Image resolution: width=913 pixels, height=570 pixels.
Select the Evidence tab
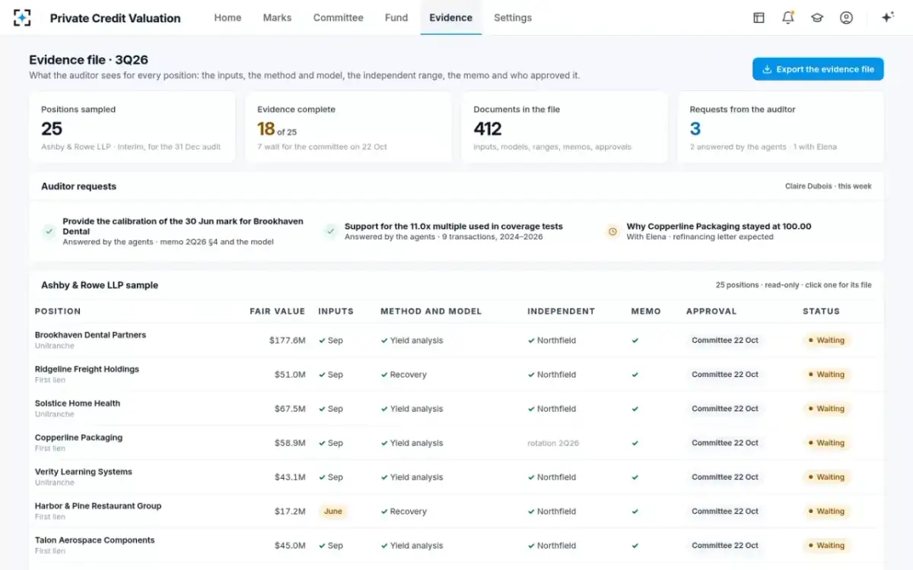pyautogui.click(x=450, y=17)
